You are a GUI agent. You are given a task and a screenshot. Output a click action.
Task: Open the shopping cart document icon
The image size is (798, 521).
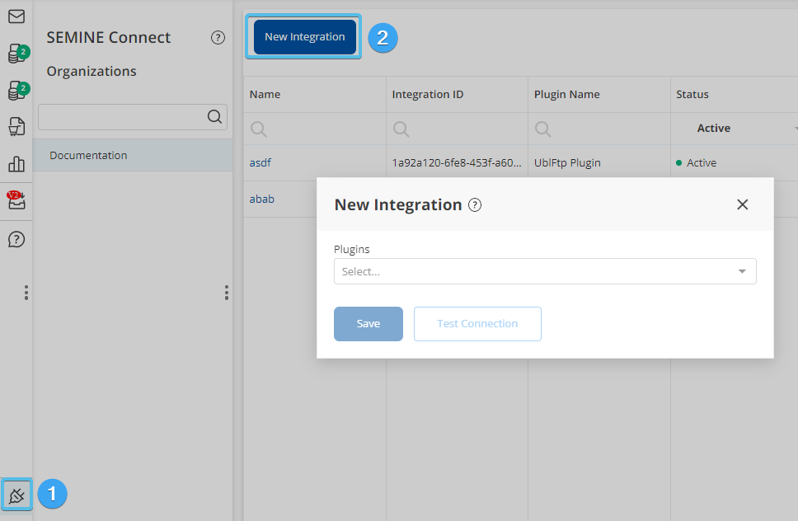click(x=16, y=126)
